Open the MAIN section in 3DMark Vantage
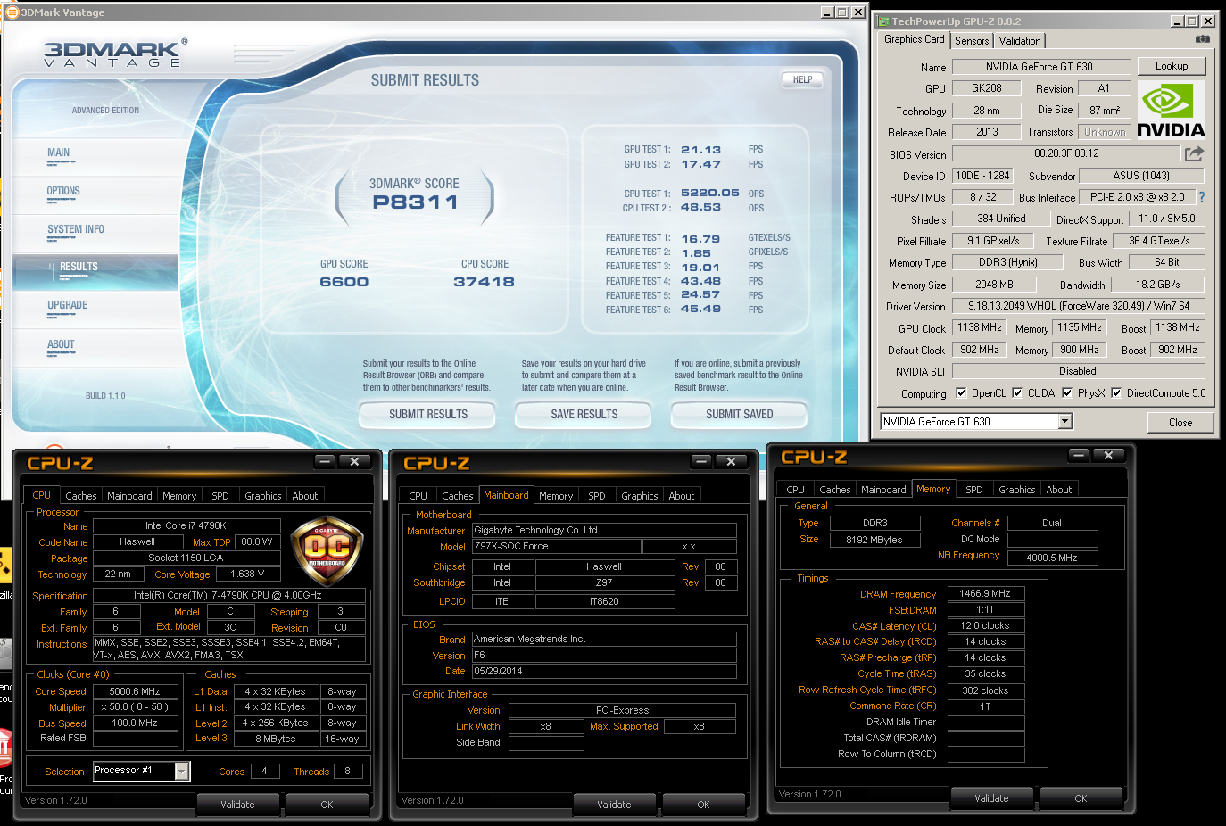The image size is (1226, 826). coord(58,153)
